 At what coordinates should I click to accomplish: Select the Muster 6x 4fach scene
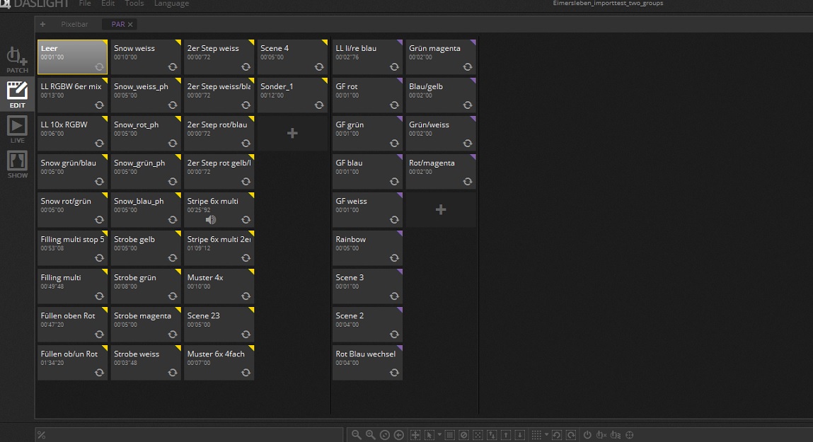[219, 363]
